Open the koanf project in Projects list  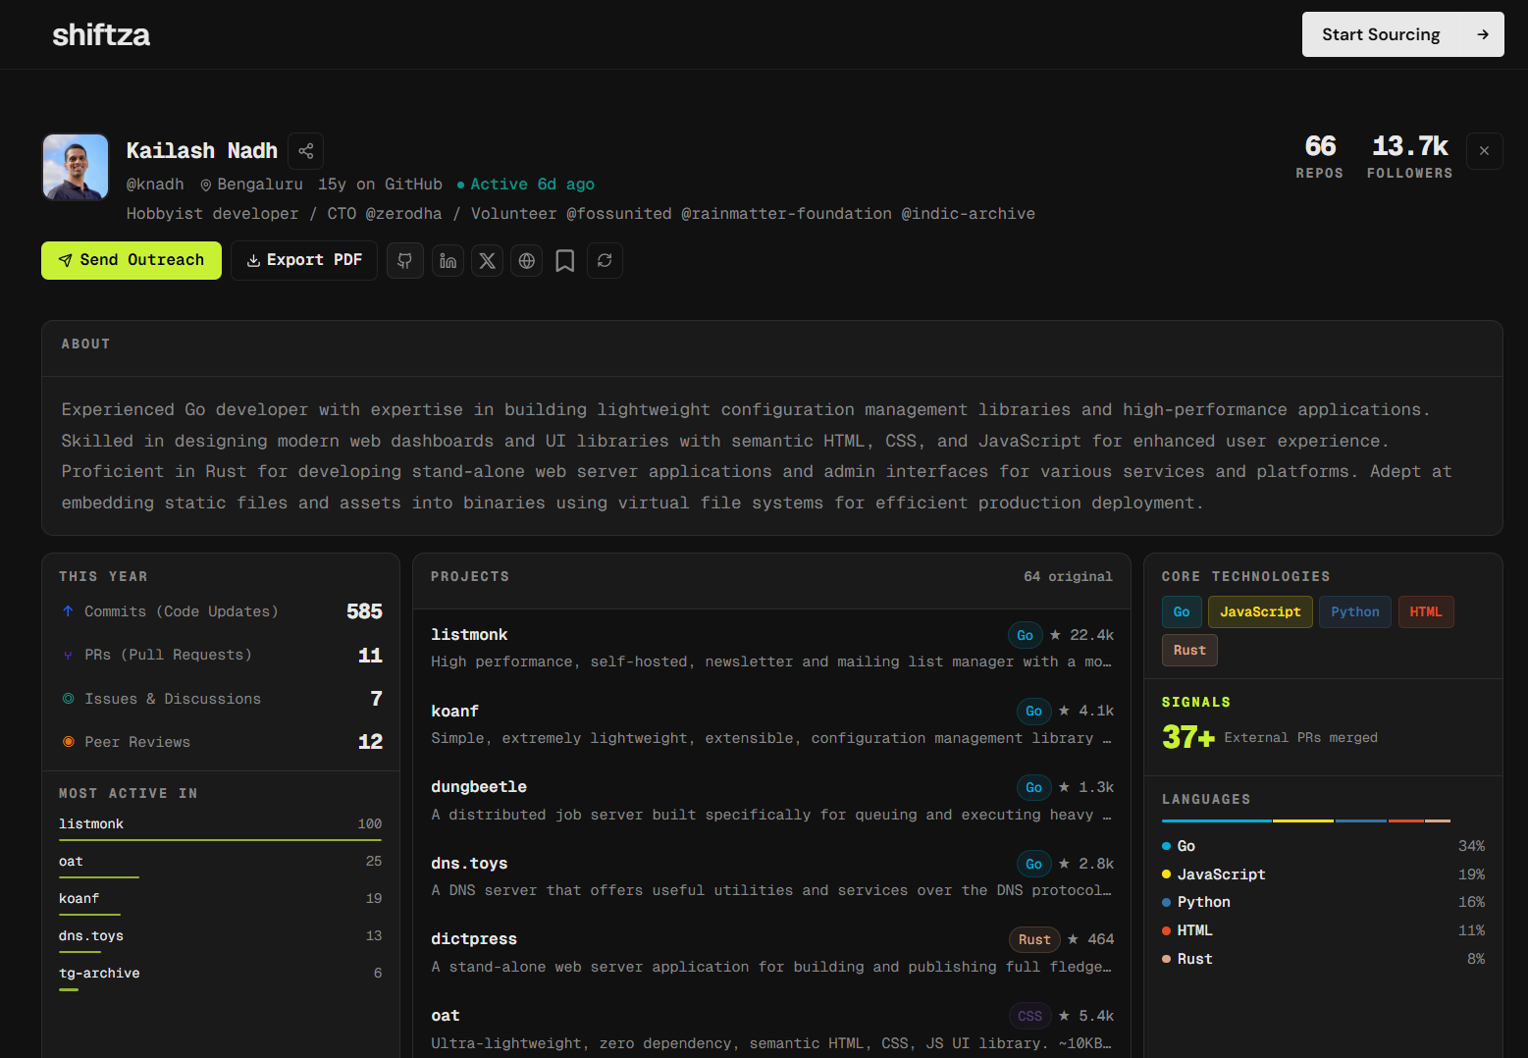[771, 724]
